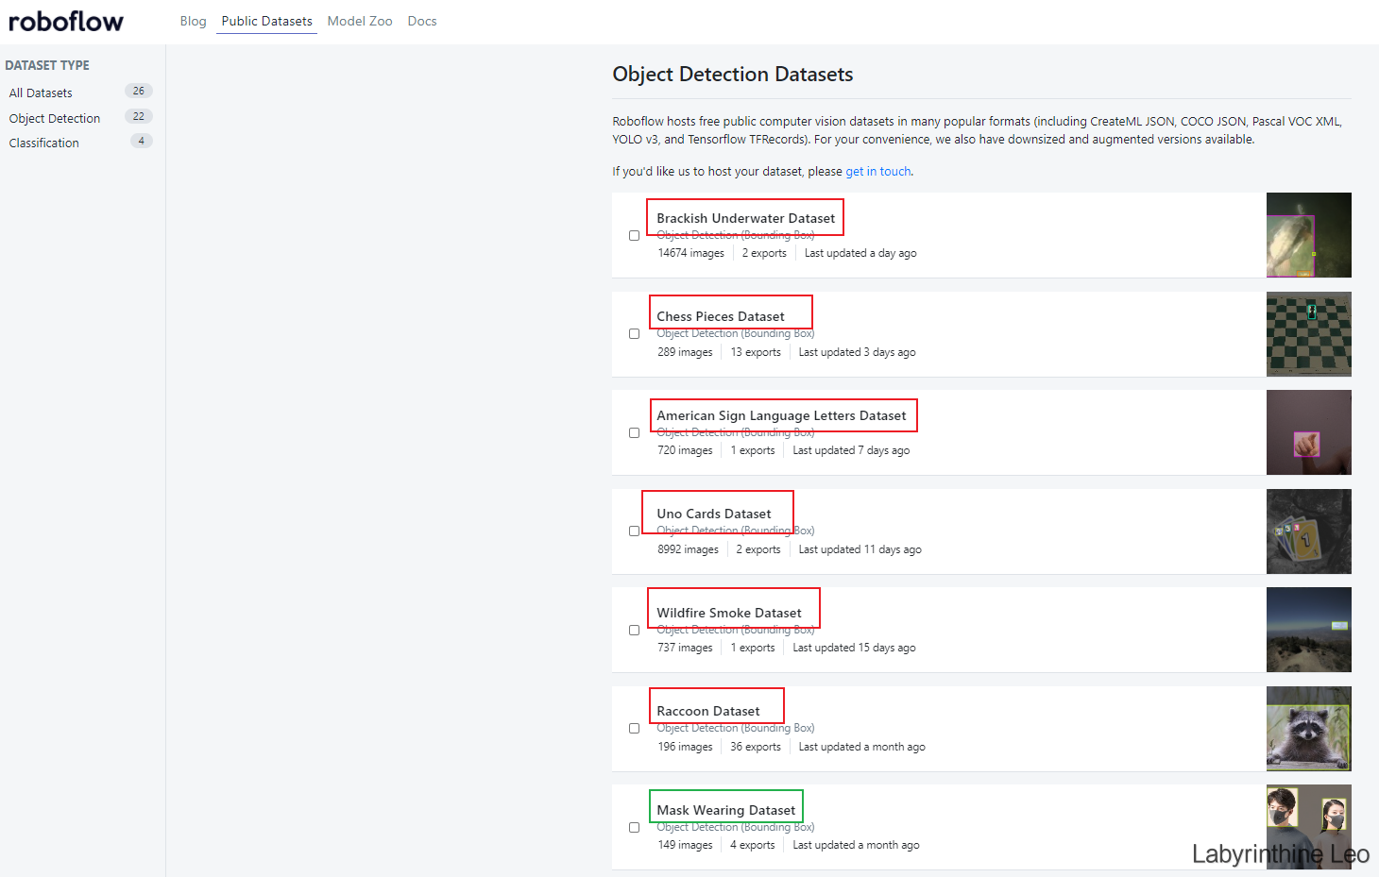View the sign language hand thumbnail
Viewport: 1379px width, 877px height.
(1308, 432)
